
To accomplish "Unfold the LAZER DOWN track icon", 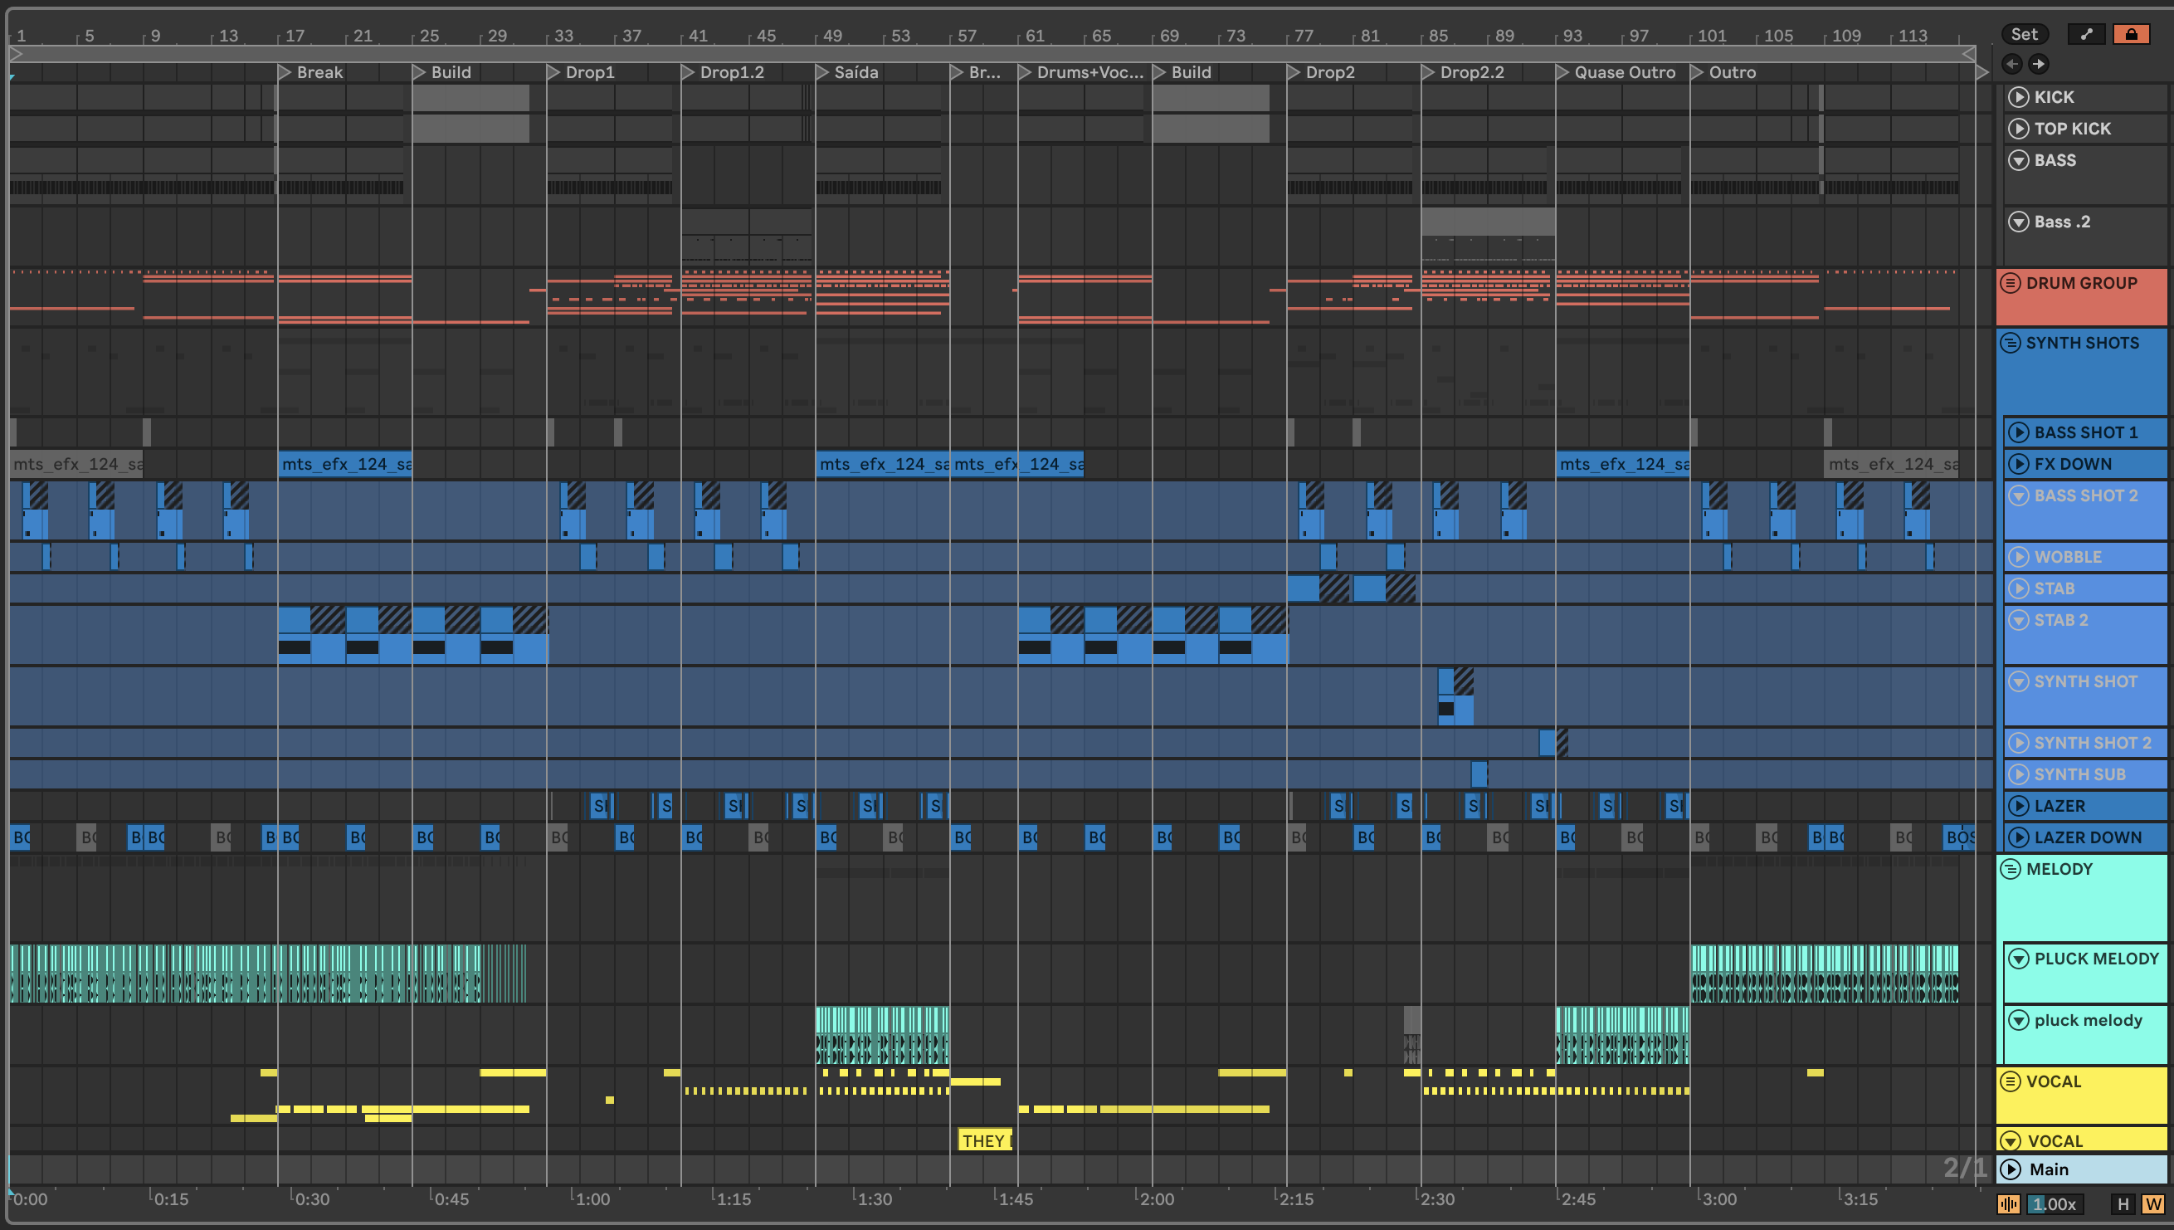I will (2018, 838).
